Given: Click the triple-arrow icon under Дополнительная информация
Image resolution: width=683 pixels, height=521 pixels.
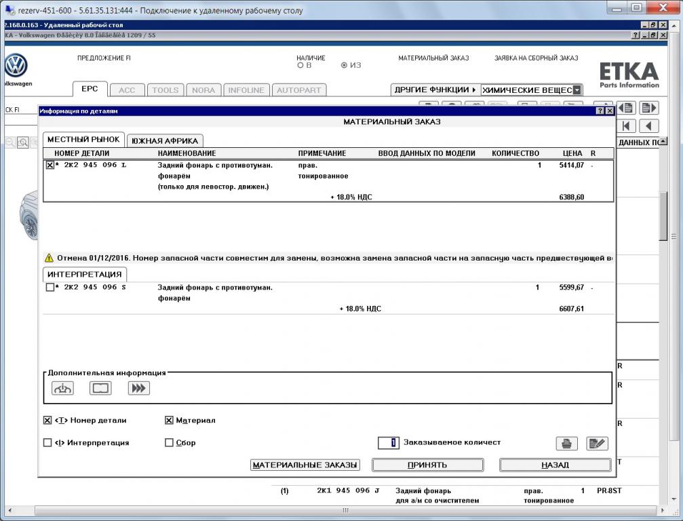Looking at the screenshot, I should tap(139, 388).
